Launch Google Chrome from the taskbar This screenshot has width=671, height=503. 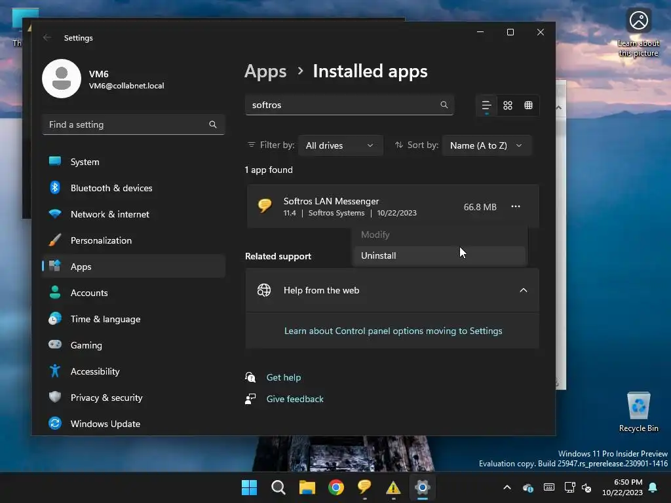coord(336,487)
